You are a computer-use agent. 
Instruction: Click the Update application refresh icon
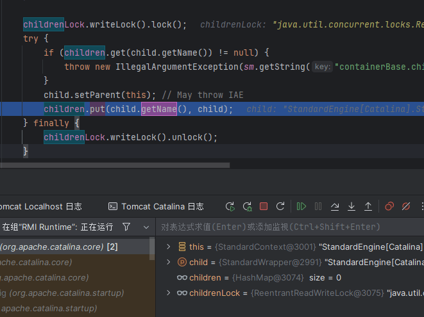tap(280, 206)
